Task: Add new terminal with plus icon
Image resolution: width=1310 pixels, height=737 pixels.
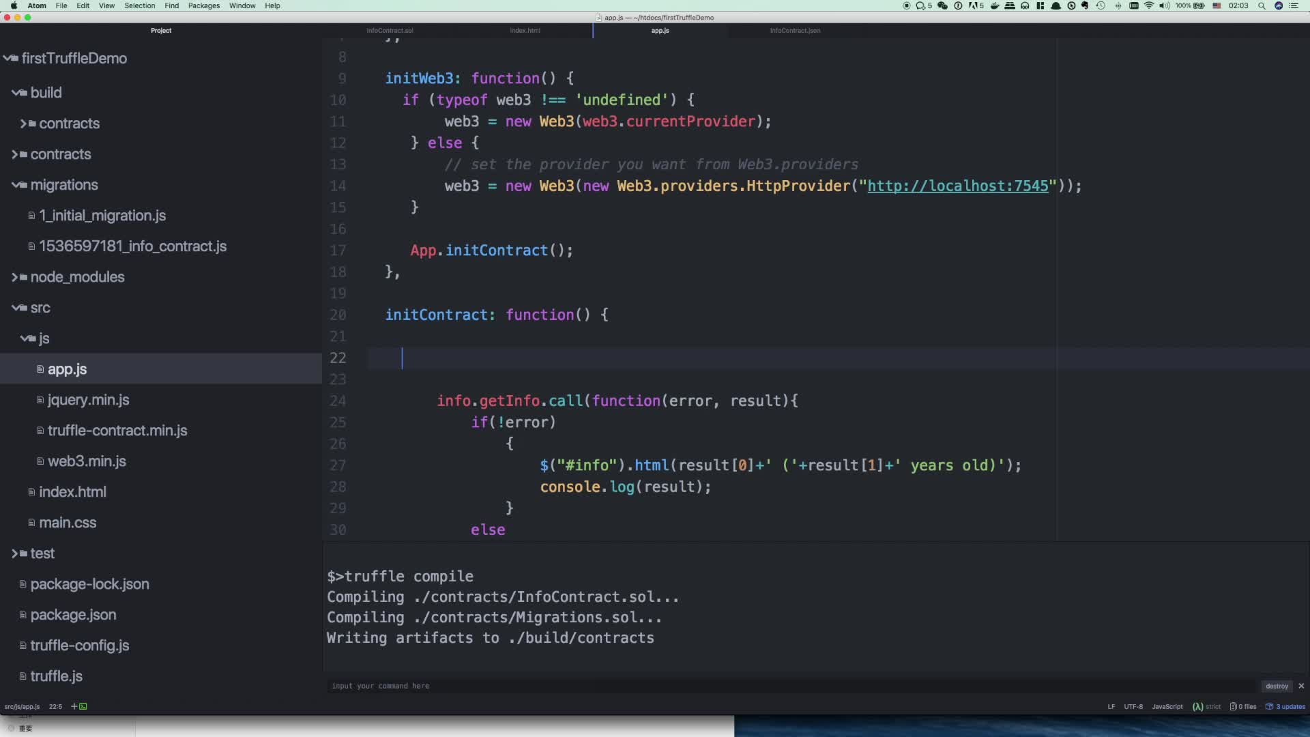Action: (x=74, y=706)
